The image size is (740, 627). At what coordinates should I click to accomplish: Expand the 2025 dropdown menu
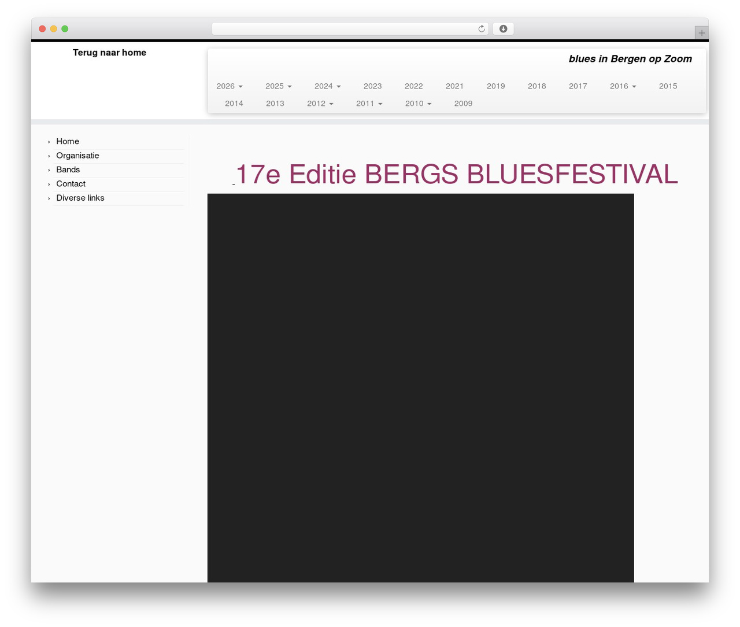(279, 86)
